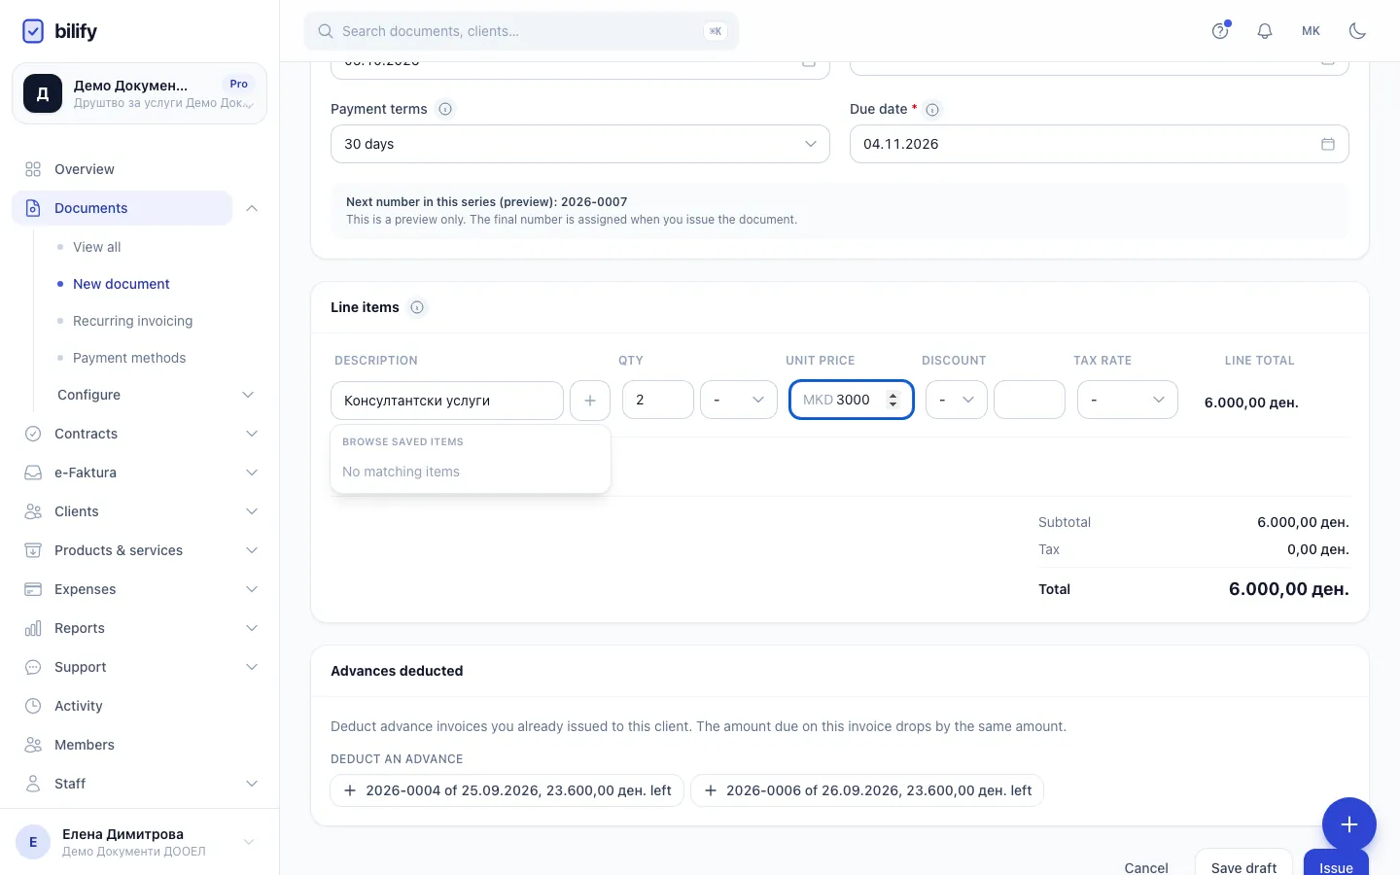Open the company switcher Демо Документи
Image resolution: width=1400 pixels, height=875 pixels.
139,93
